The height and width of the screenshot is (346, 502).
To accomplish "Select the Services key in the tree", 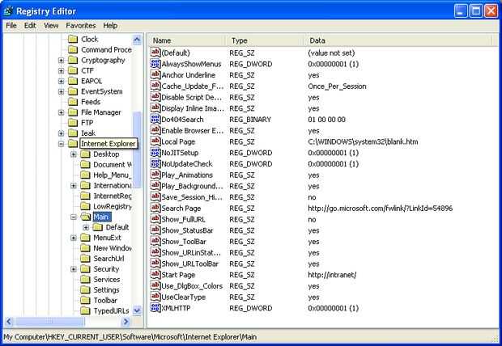I will click(x=107, y=280).
